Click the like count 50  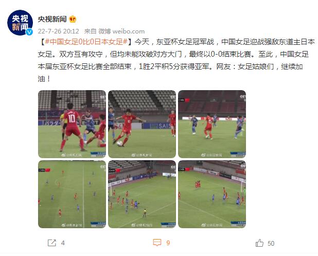pos(271,243)
